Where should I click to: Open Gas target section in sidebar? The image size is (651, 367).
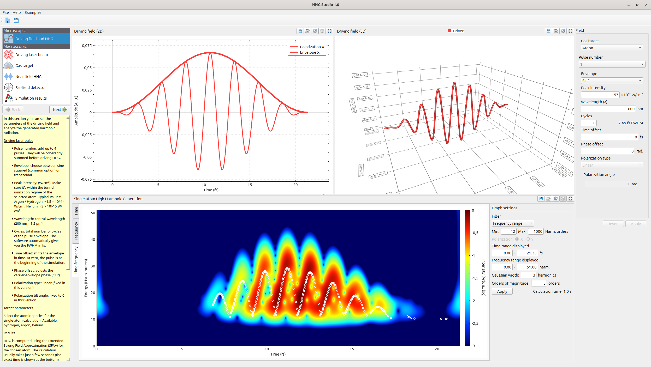click(x=24, y=66)
